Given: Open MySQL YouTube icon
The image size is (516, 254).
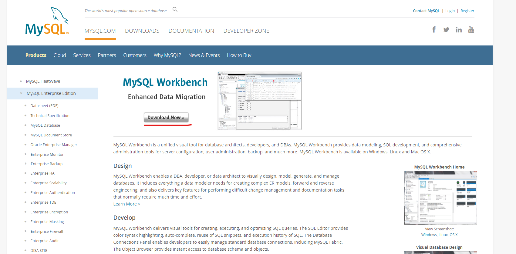Looking at the screenshot, I should click(471, 30).
